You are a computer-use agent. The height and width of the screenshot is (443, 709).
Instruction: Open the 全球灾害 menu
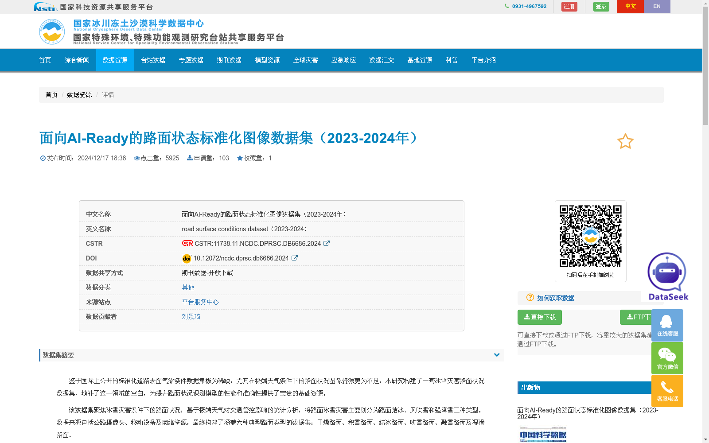point(306,60)
